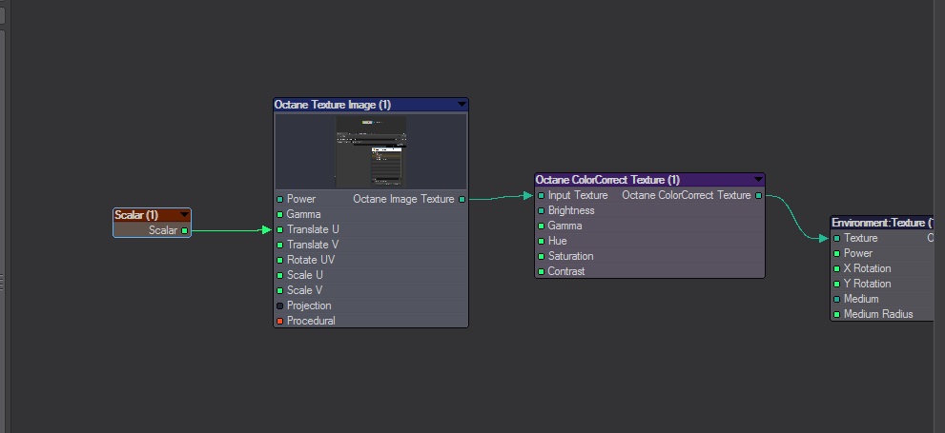Select the Octane ColorCorrect Texture (1) title bar

click(649, 180)
